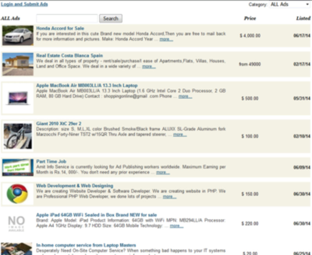Open the Real Estate house thumbnail

click(x=18, y=64)
